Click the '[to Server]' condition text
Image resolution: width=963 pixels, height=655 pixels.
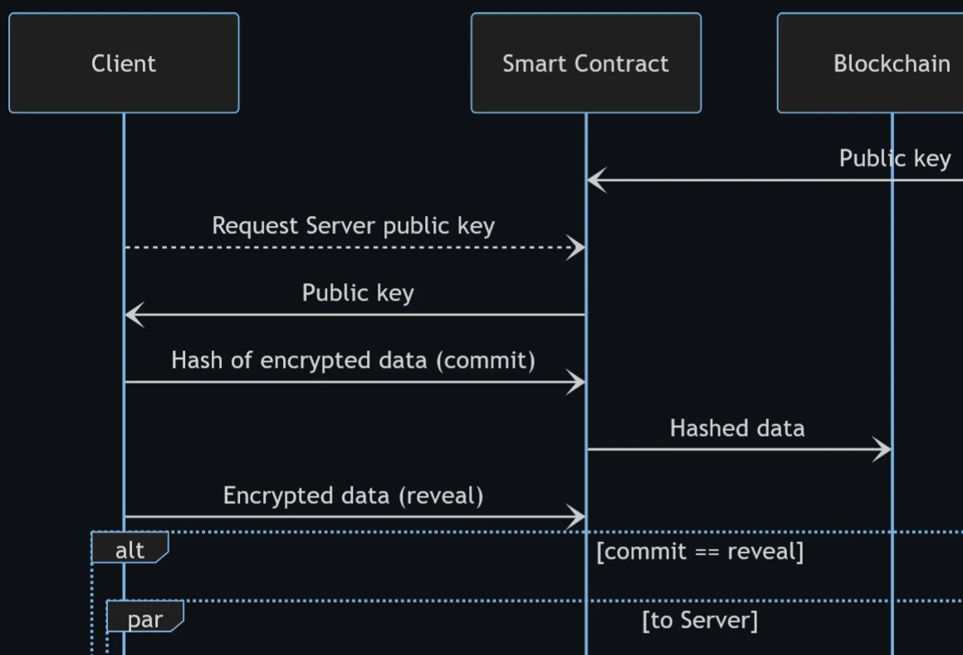click(700, 620)
